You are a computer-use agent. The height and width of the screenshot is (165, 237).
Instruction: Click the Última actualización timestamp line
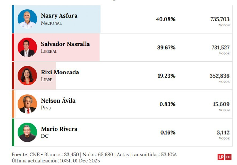pyautogui.click(x=56, y=161)
